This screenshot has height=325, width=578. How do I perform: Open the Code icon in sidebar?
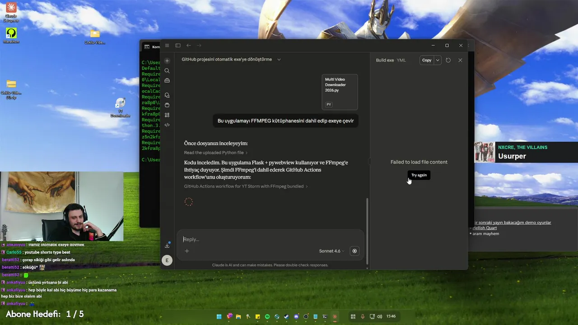coord(167,125)
